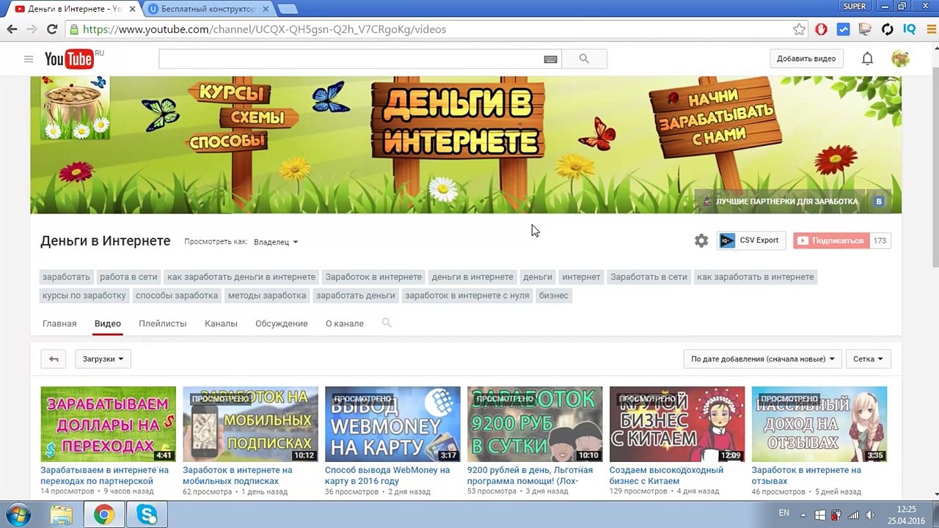
Task: Click the 173 subscriber count
Action: [x=880, y=241]
